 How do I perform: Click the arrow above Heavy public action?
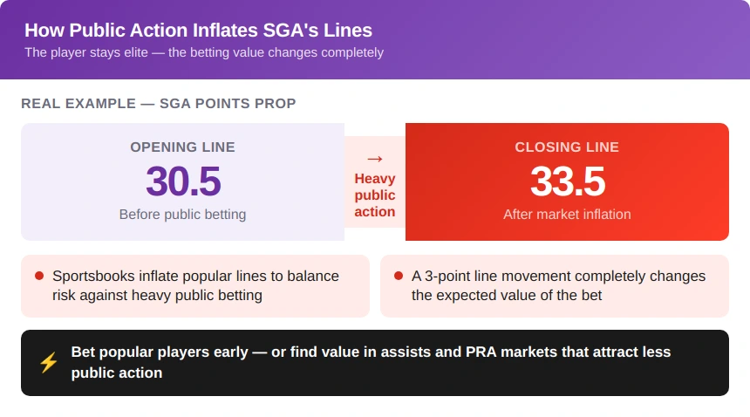[x=374, y=159]
